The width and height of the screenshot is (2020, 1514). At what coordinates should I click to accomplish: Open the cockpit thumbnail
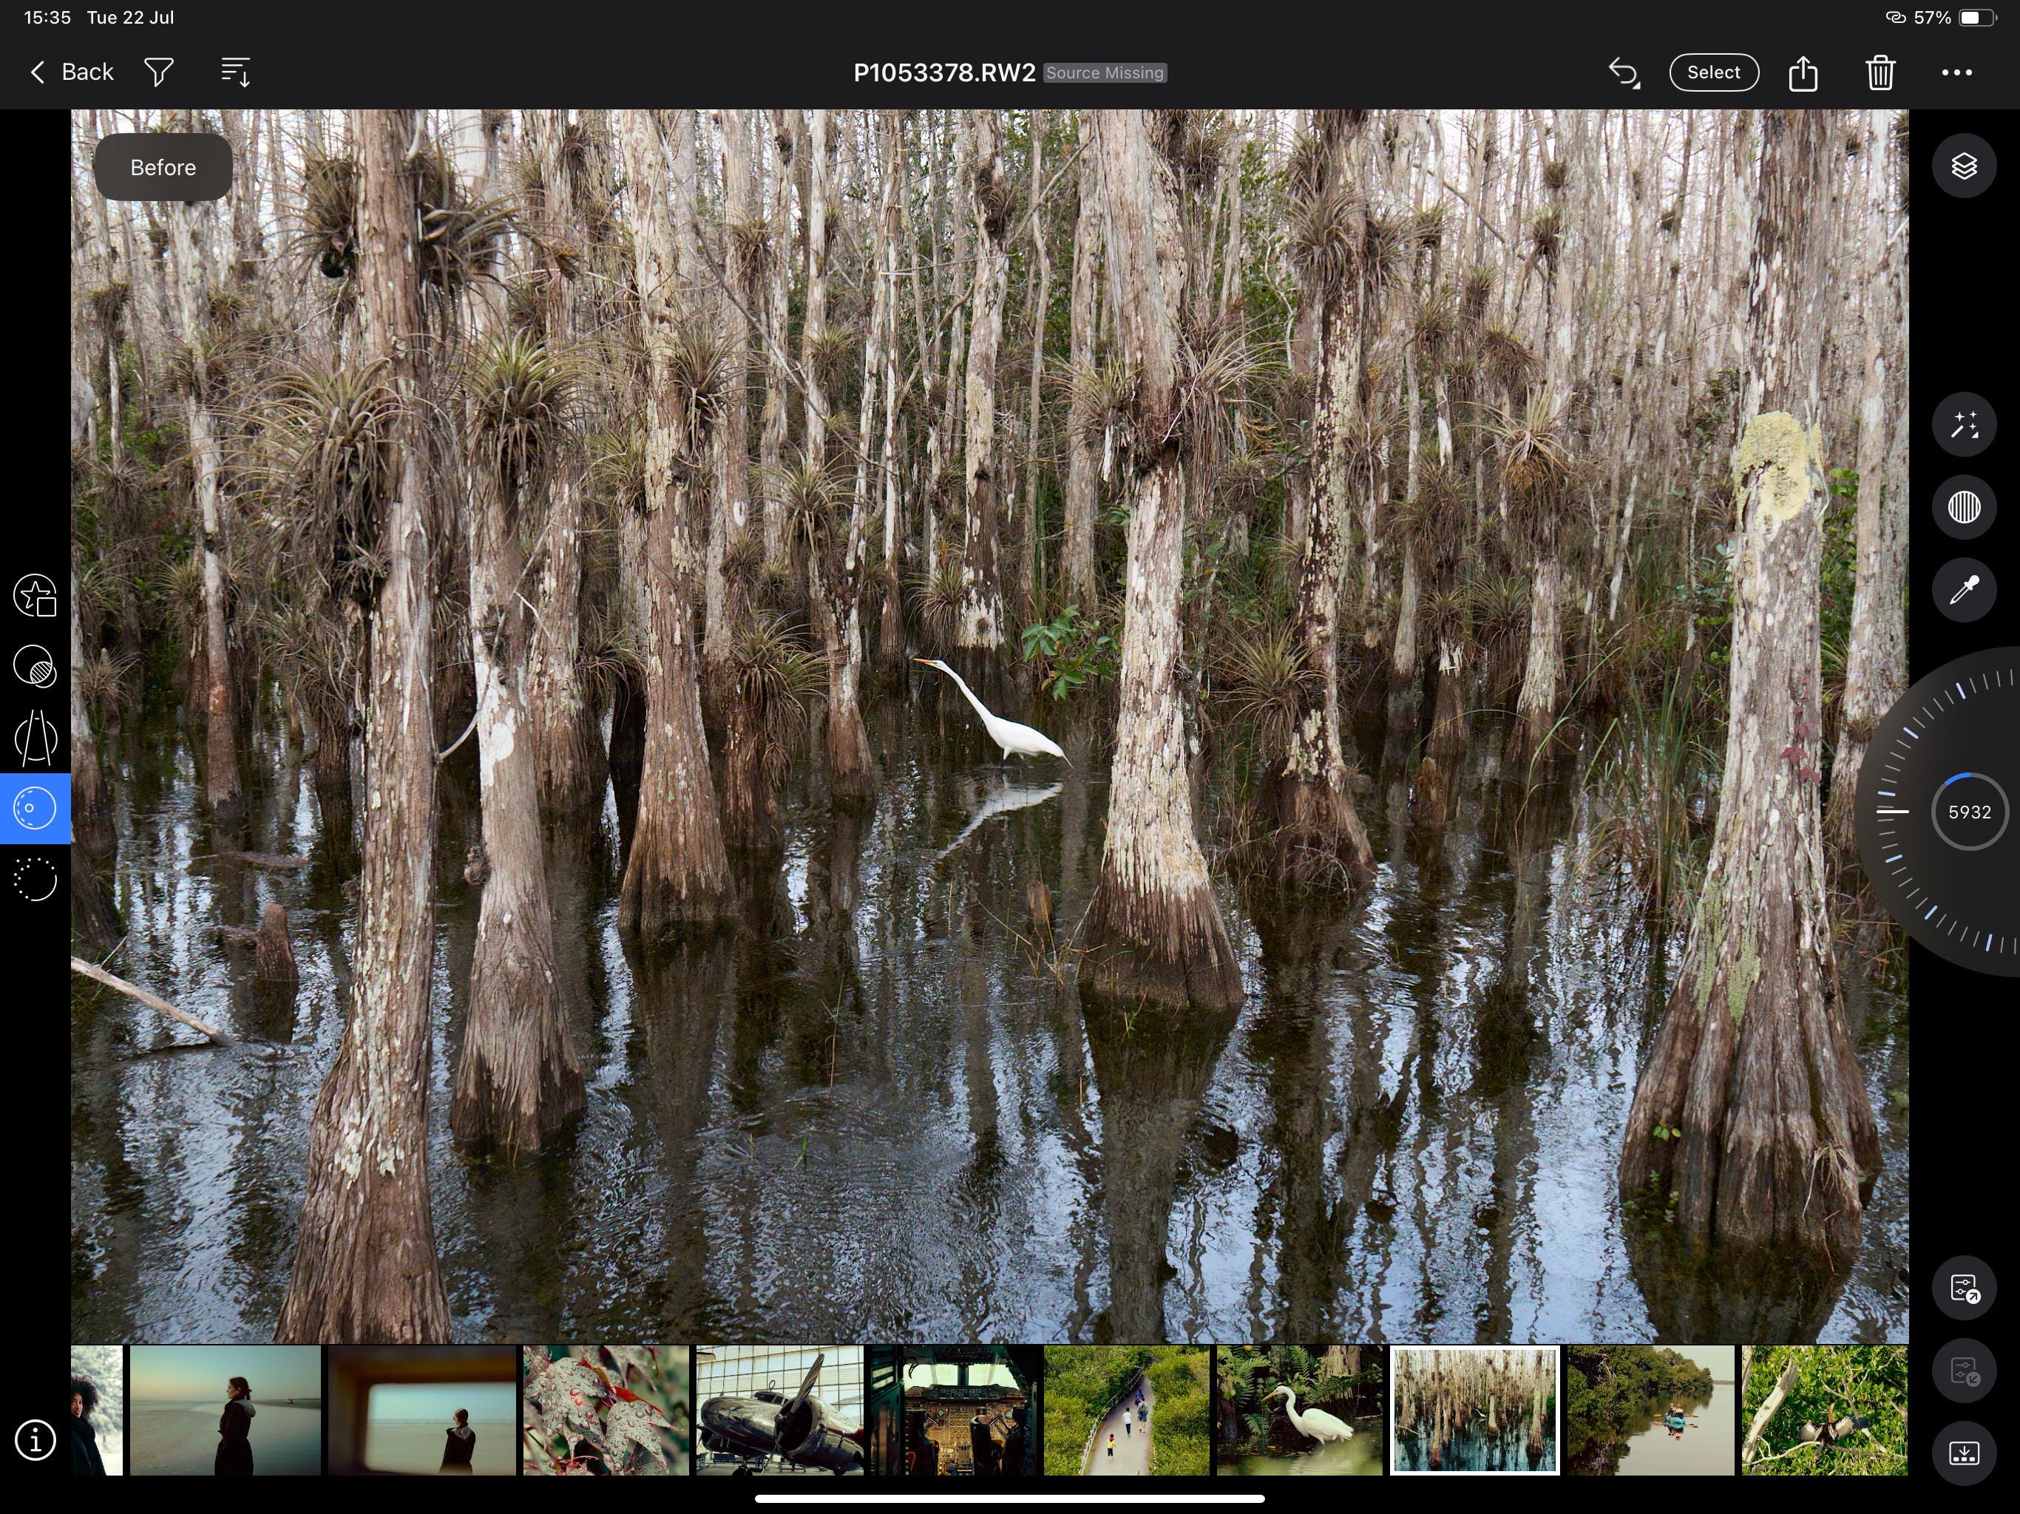[x=953, y=1410]
